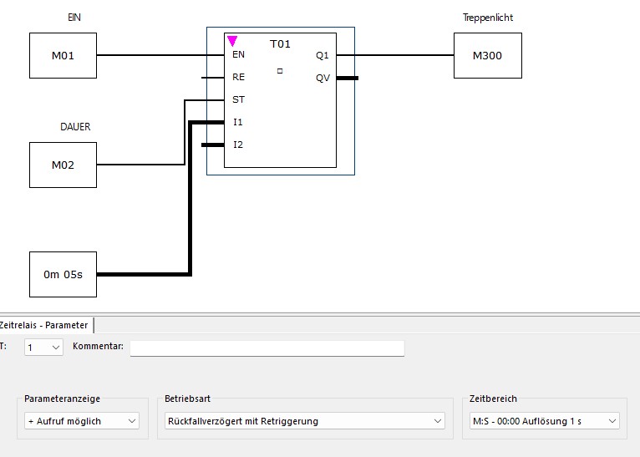Screen dimensions: 640x457
Task: Expand the Parameteranzeige dropdown
Action: pyautogui.click(x=81, y=421)
